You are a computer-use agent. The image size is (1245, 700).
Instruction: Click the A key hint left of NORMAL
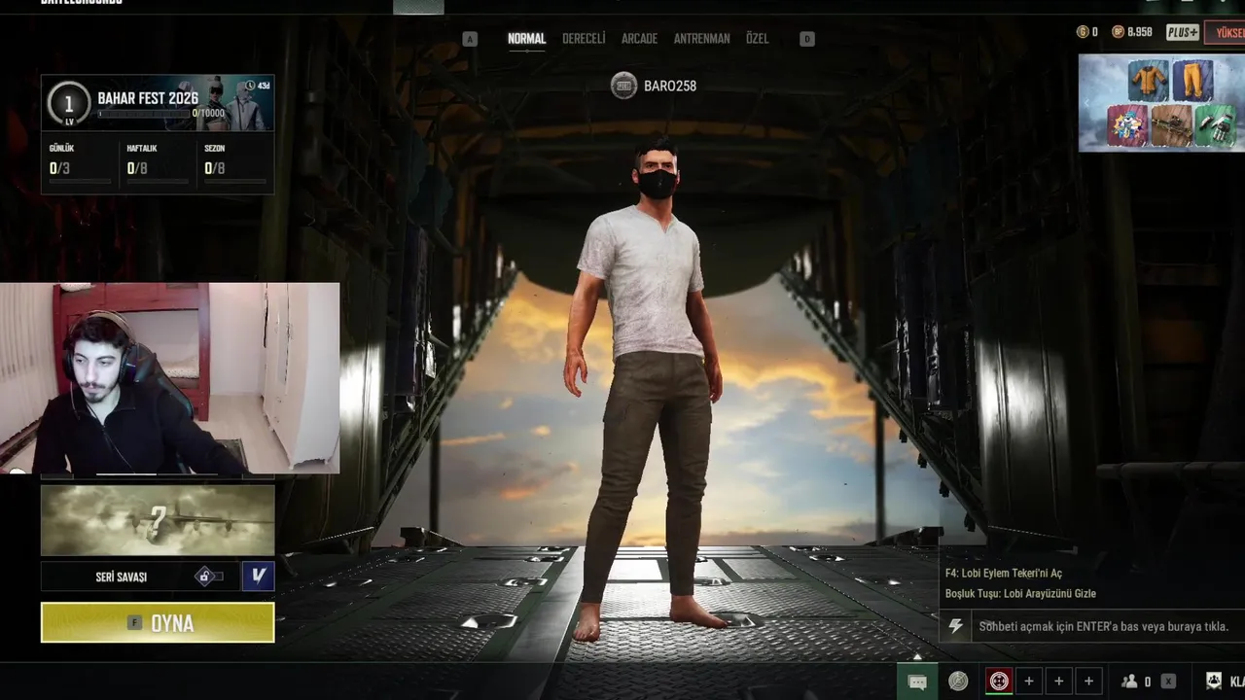tap(470, 39)
